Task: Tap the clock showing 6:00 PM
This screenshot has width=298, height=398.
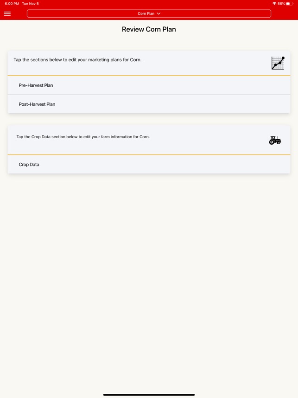Action: click(x=10, y=3)
